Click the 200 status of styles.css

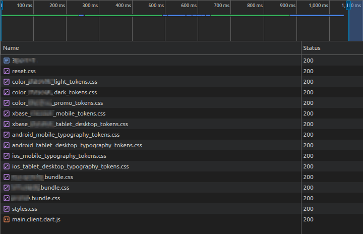coord(309,209)
